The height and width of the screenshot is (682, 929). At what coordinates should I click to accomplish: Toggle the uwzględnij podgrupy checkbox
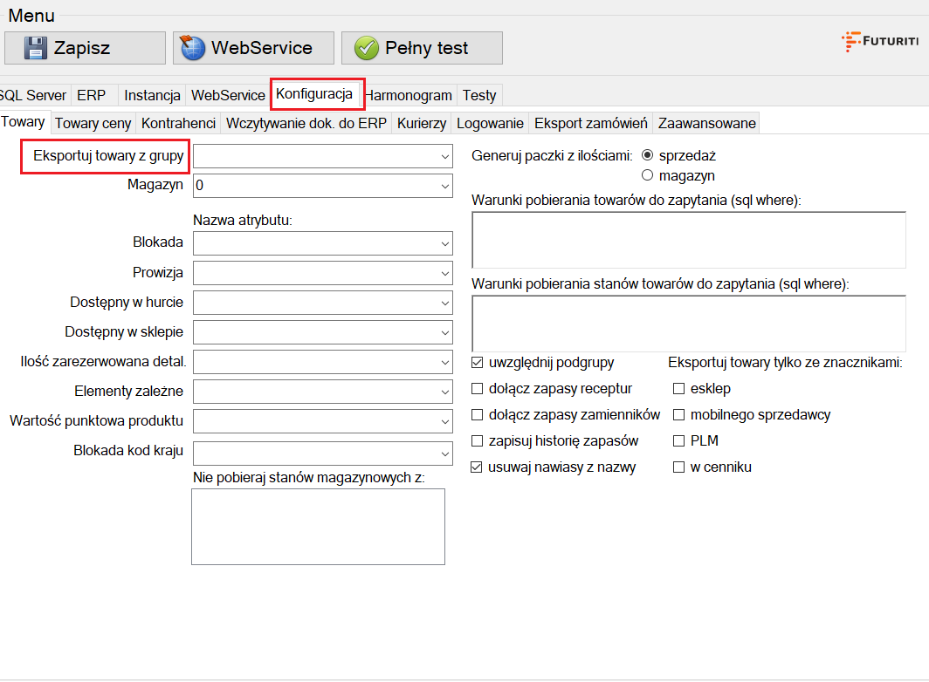point(477,362)
